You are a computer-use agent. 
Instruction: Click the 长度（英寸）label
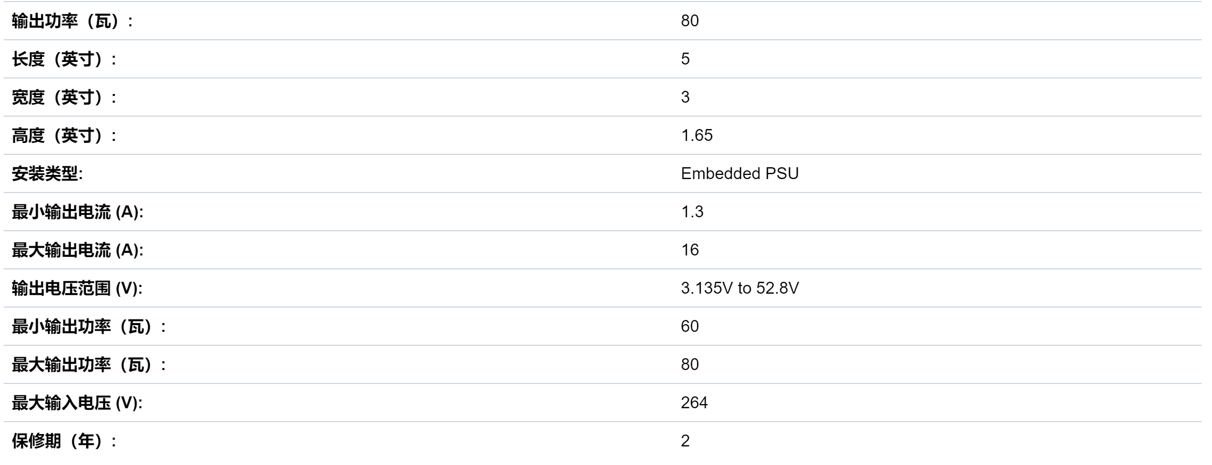64,59
